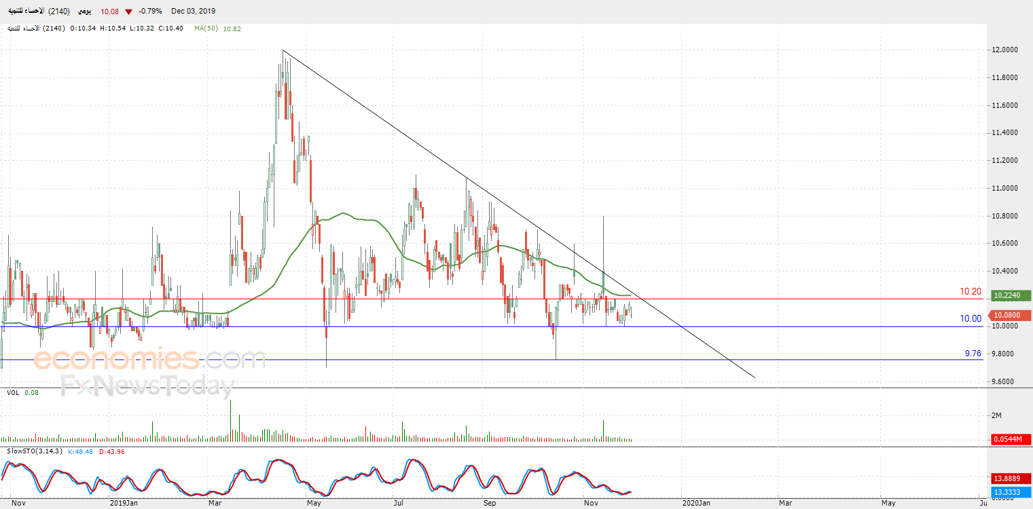Click the 2019Jan time axis label
Screen dimensions: 1033x509
tap(124, 504)
